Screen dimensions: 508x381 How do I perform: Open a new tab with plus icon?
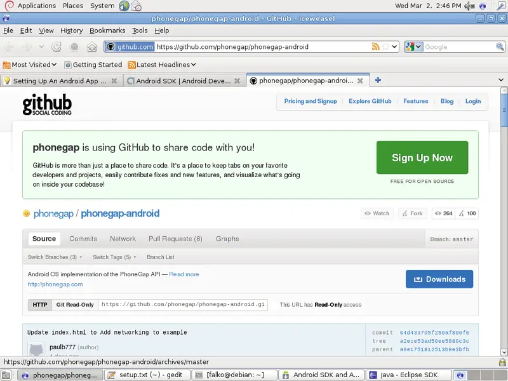tap(378, 80)
